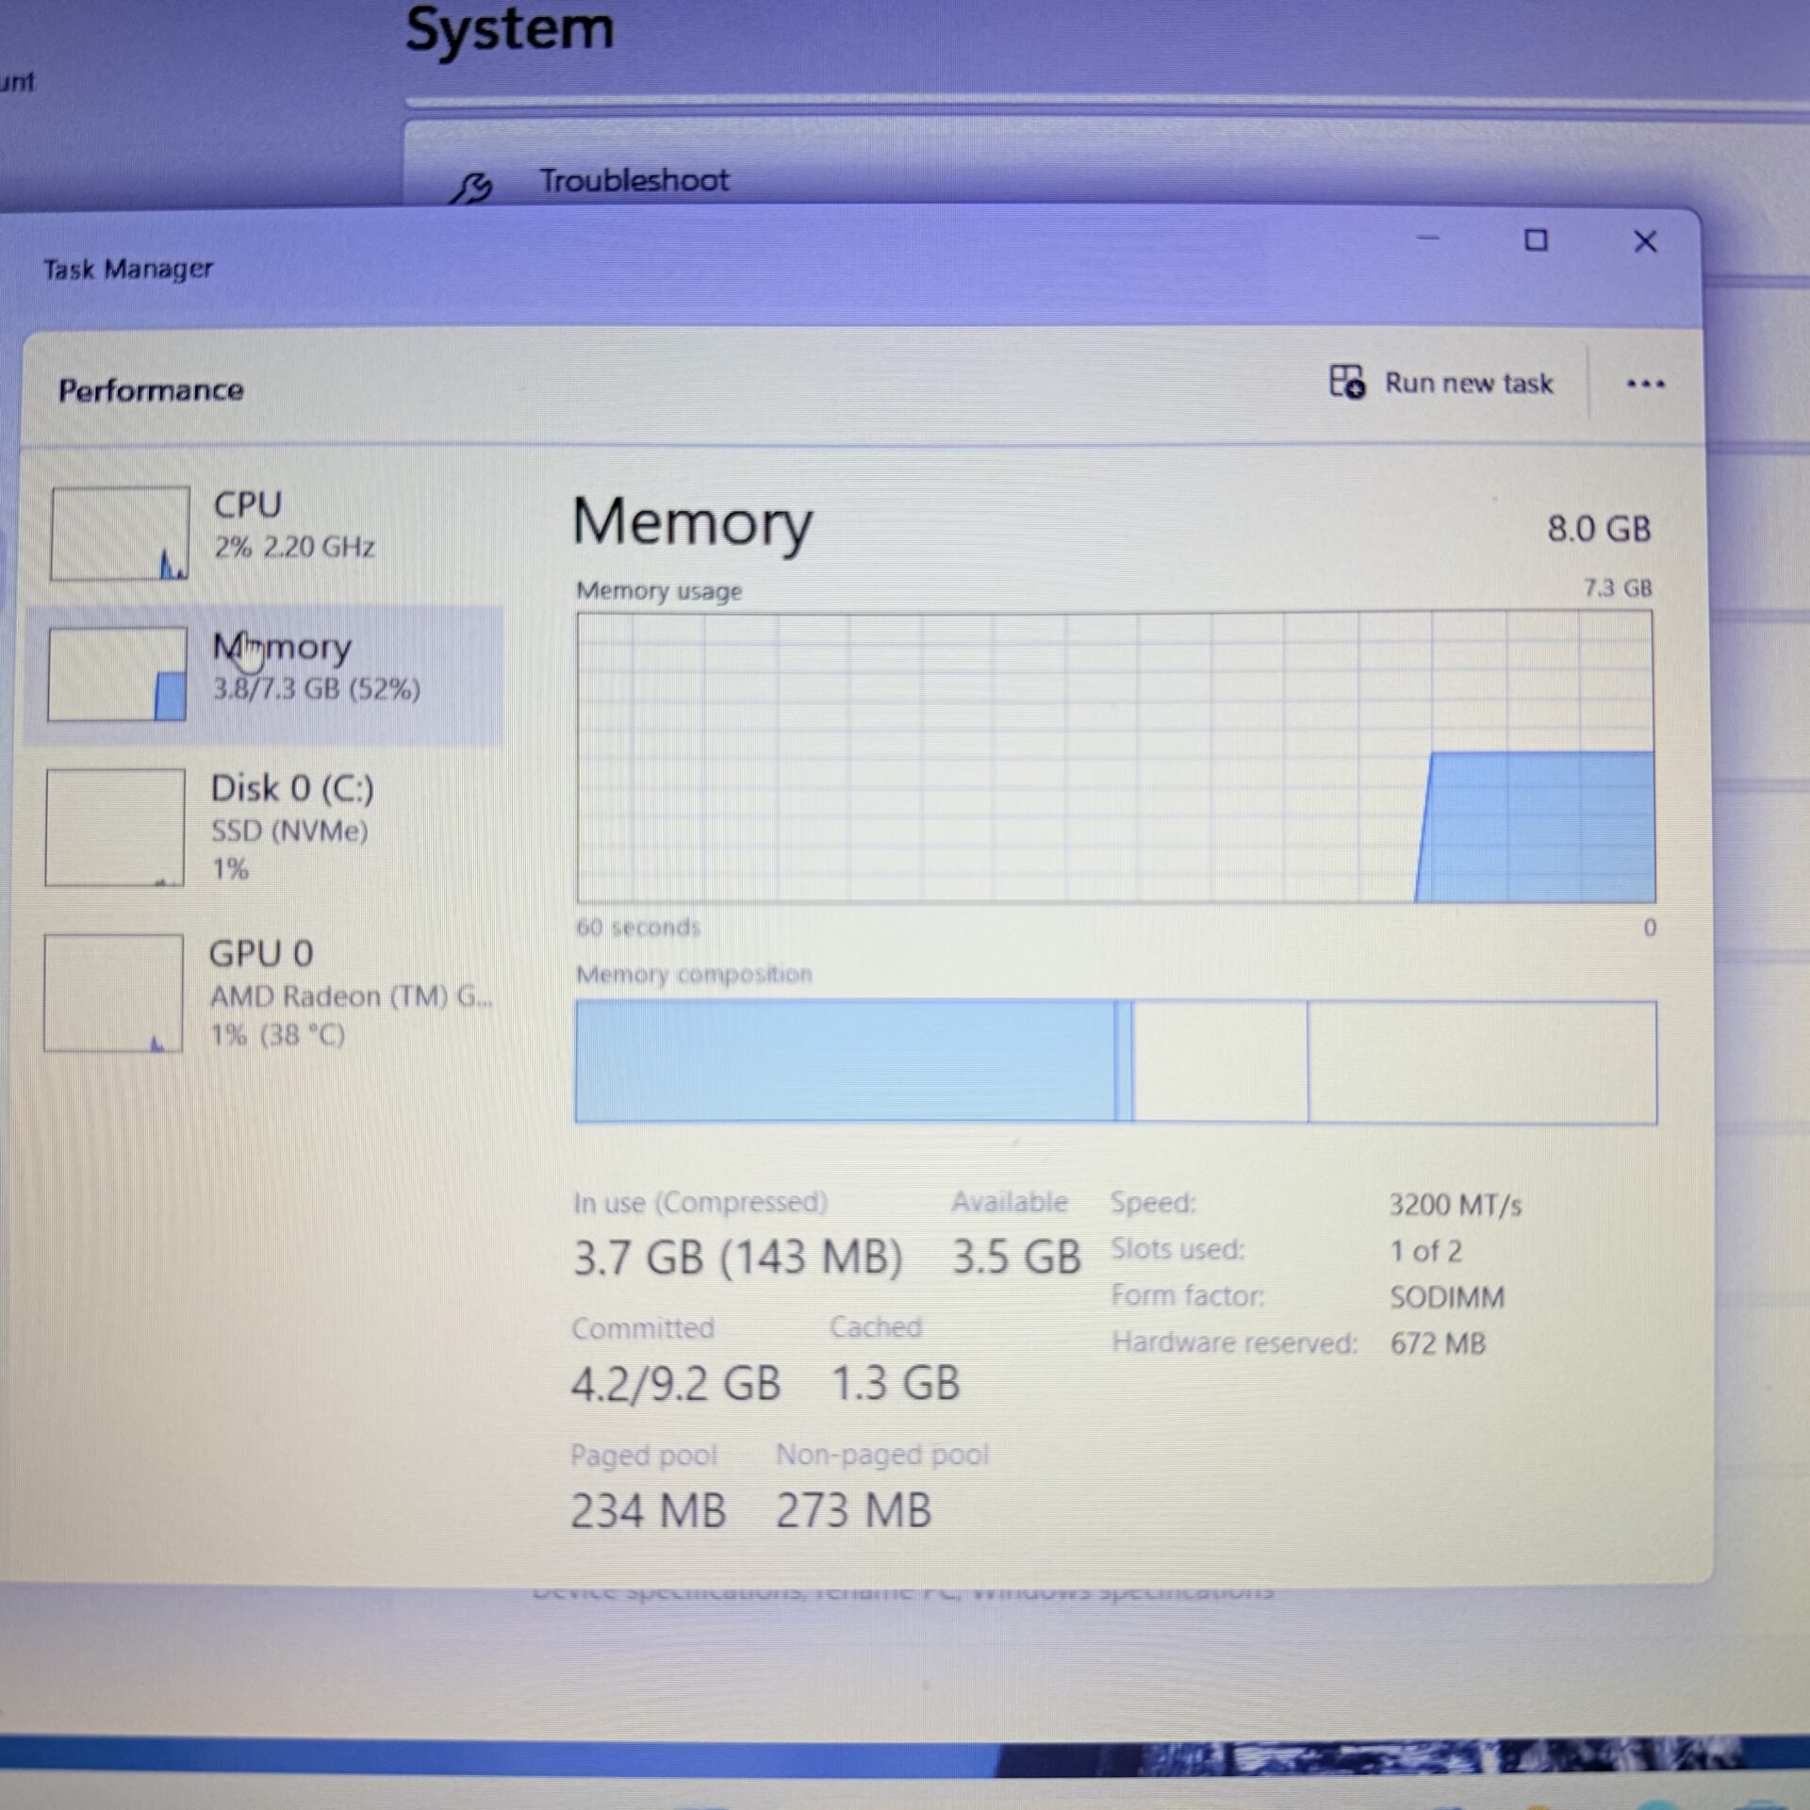The image size is (1810, 1810).
Task: Click the GPU 0 mini graph thumbnail
Action: point(114,993)
